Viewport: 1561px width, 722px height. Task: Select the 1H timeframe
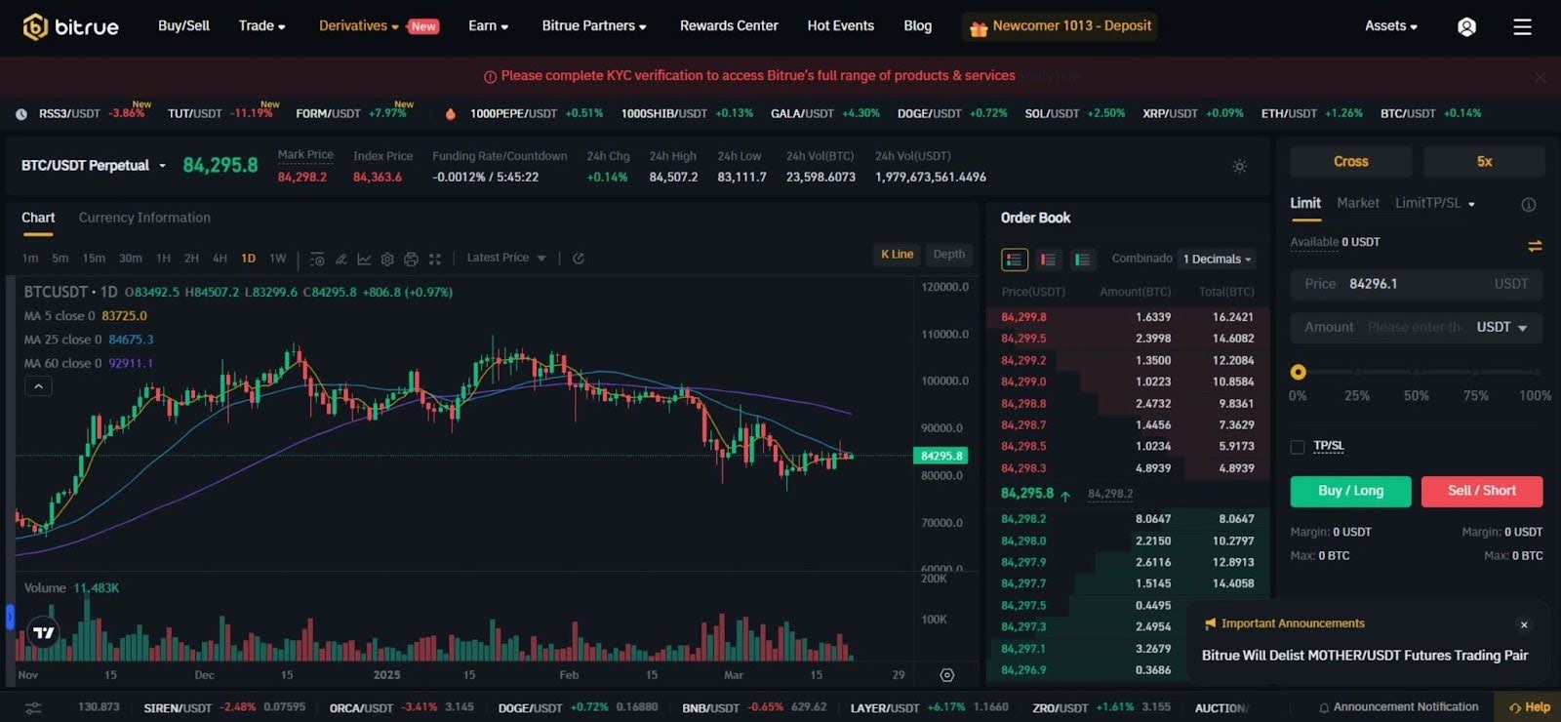(163, 259)
